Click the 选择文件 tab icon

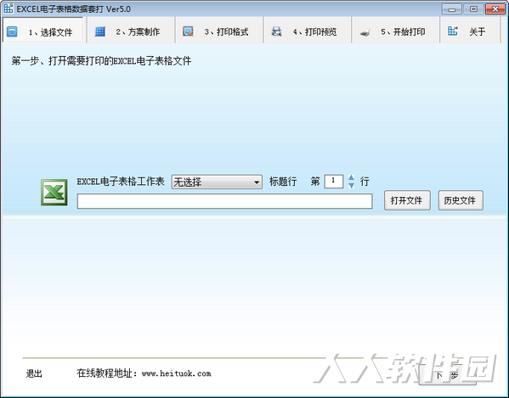12,31
